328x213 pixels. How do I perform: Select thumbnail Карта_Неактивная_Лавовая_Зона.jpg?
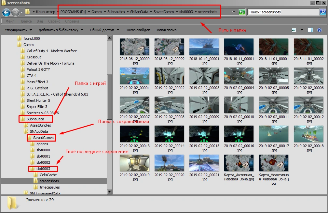274,163
